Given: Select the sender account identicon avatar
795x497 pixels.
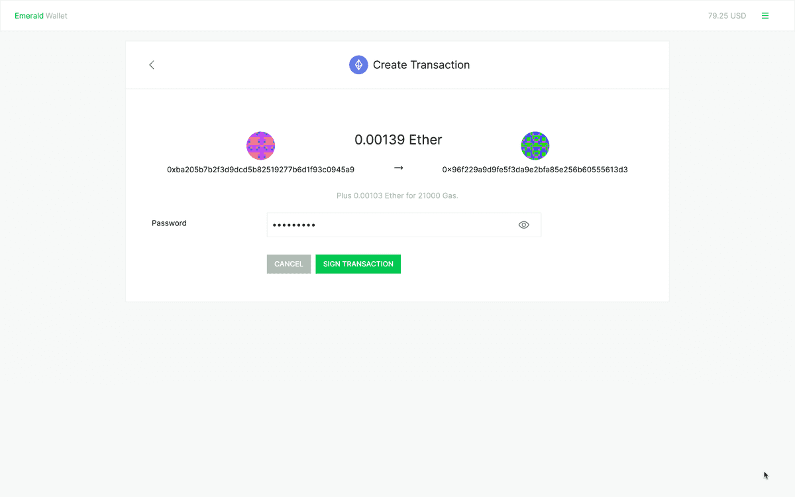Looking at the screenshot, I should (x=260, y=145).
